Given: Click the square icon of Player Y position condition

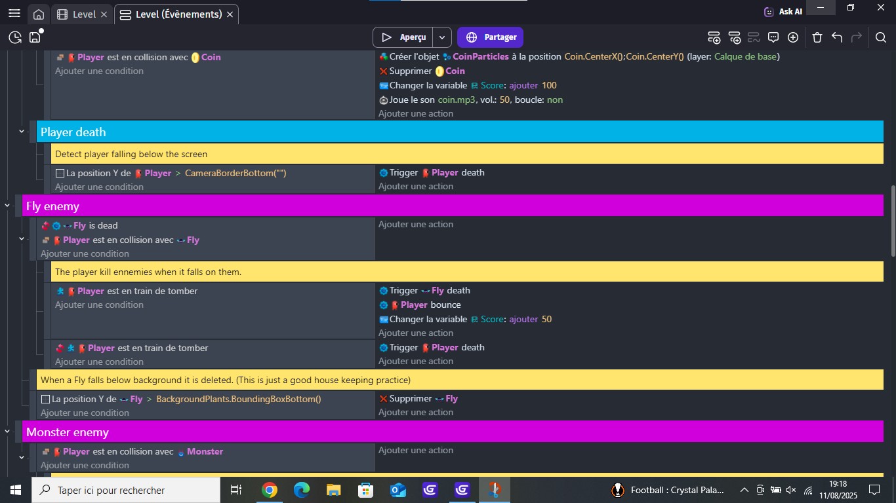Looking at the screenshot, I should 60,173.
